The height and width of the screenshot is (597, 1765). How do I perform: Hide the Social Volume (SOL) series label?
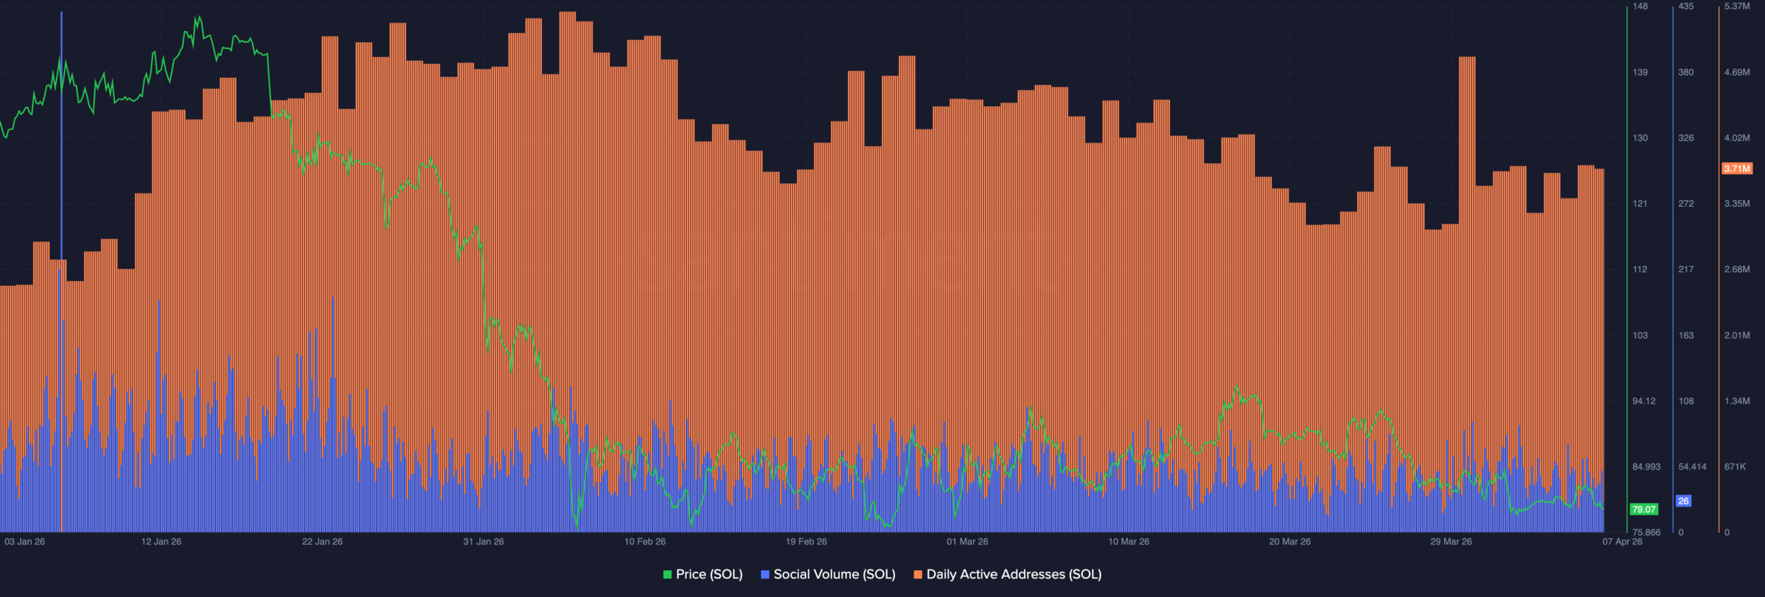point(834,574)
